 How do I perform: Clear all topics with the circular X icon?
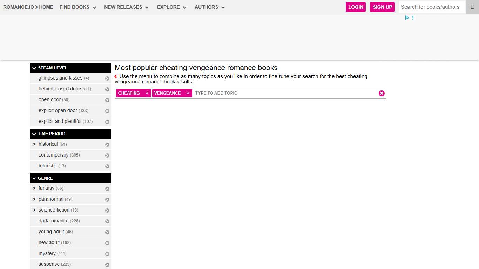[382, 93]
